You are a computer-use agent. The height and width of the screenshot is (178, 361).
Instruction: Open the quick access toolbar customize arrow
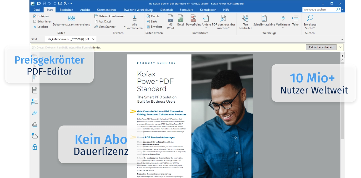(71, 3)
